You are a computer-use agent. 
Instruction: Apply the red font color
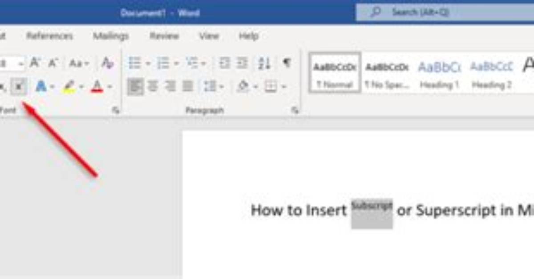pyautogui.click(x=97, y=87)
